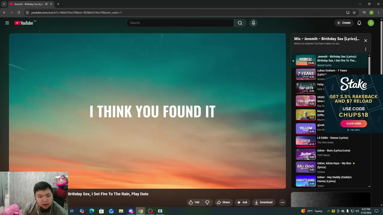Bookmark this tab with star icon

354,13
